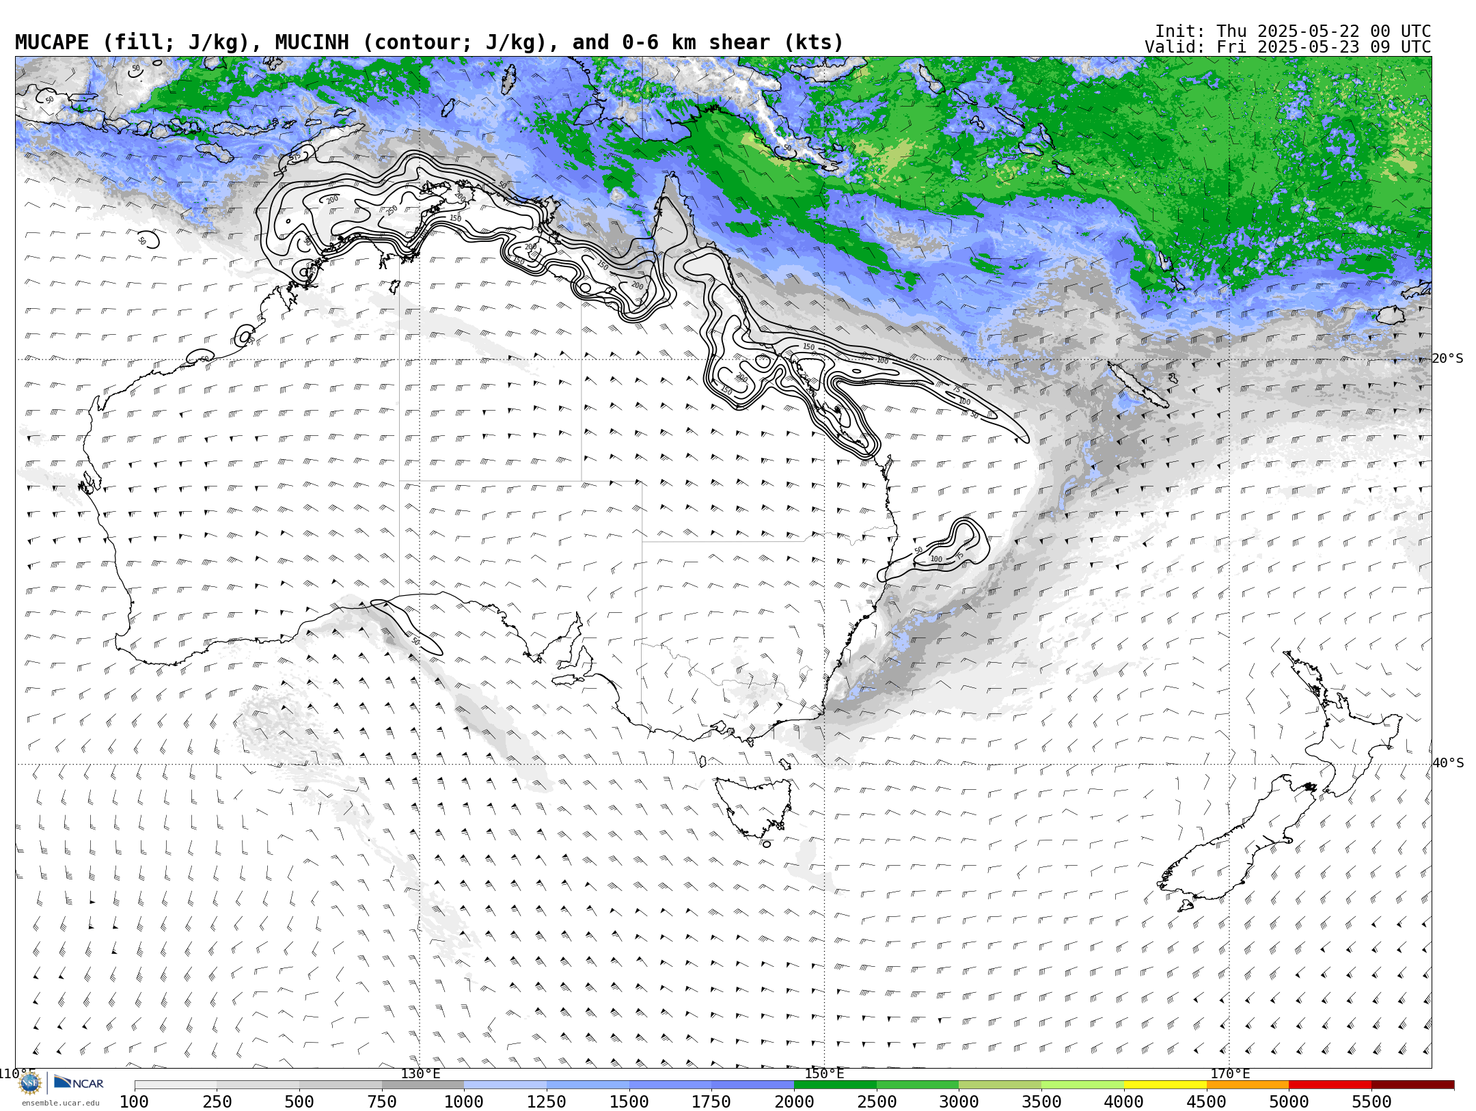Click the 4000 colorbar label
Image resolution: width=1476 pixels, height=1111 pixels.
coord(1124,1101)
